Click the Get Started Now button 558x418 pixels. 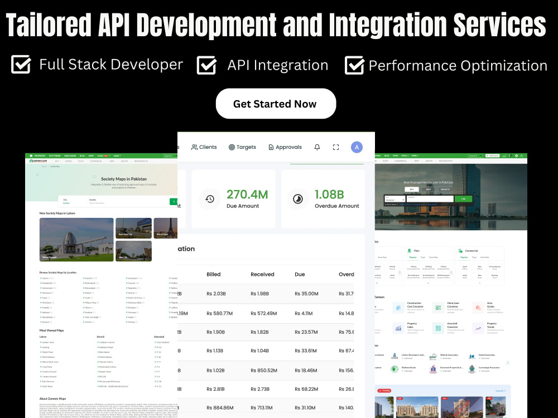(276, 104)
